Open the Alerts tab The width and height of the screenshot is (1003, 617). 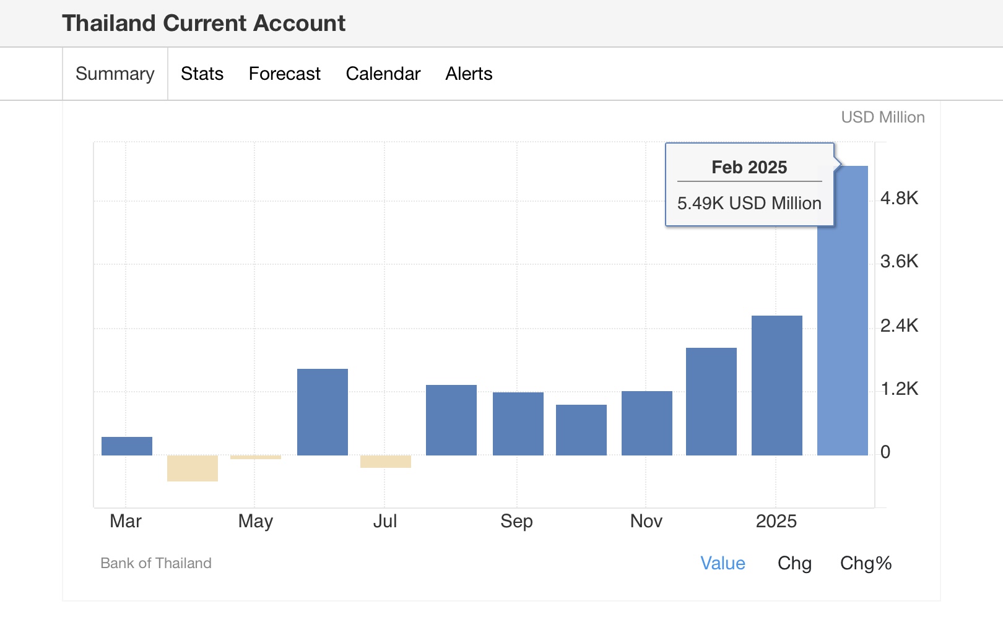click(x=469, y=74)
